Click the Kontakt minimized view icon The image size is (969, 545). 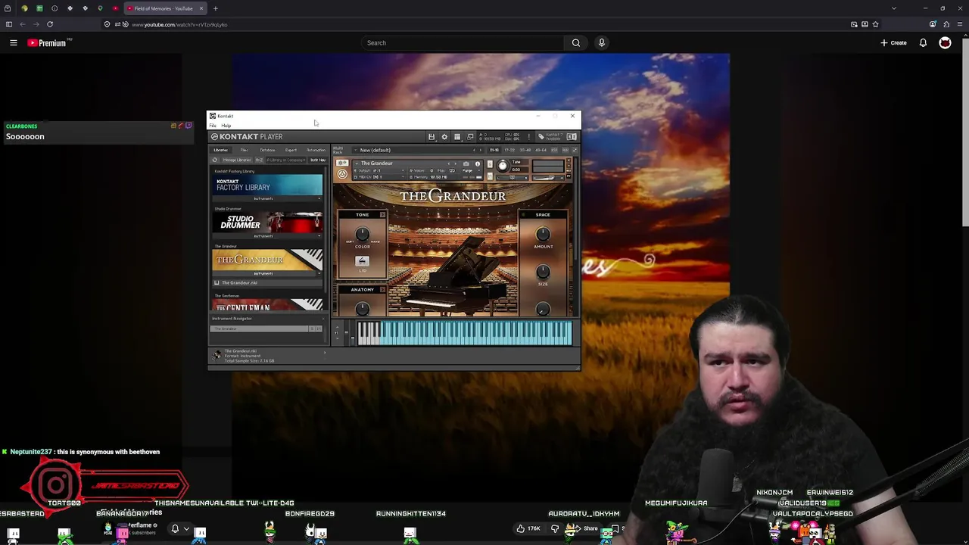click(470, 137)
